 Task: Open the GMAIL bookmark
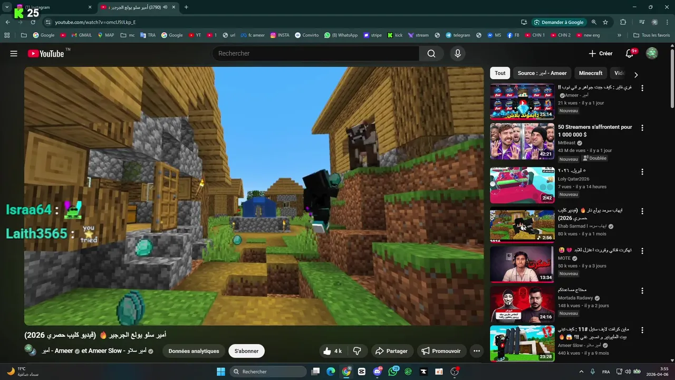tap(81, 35)
